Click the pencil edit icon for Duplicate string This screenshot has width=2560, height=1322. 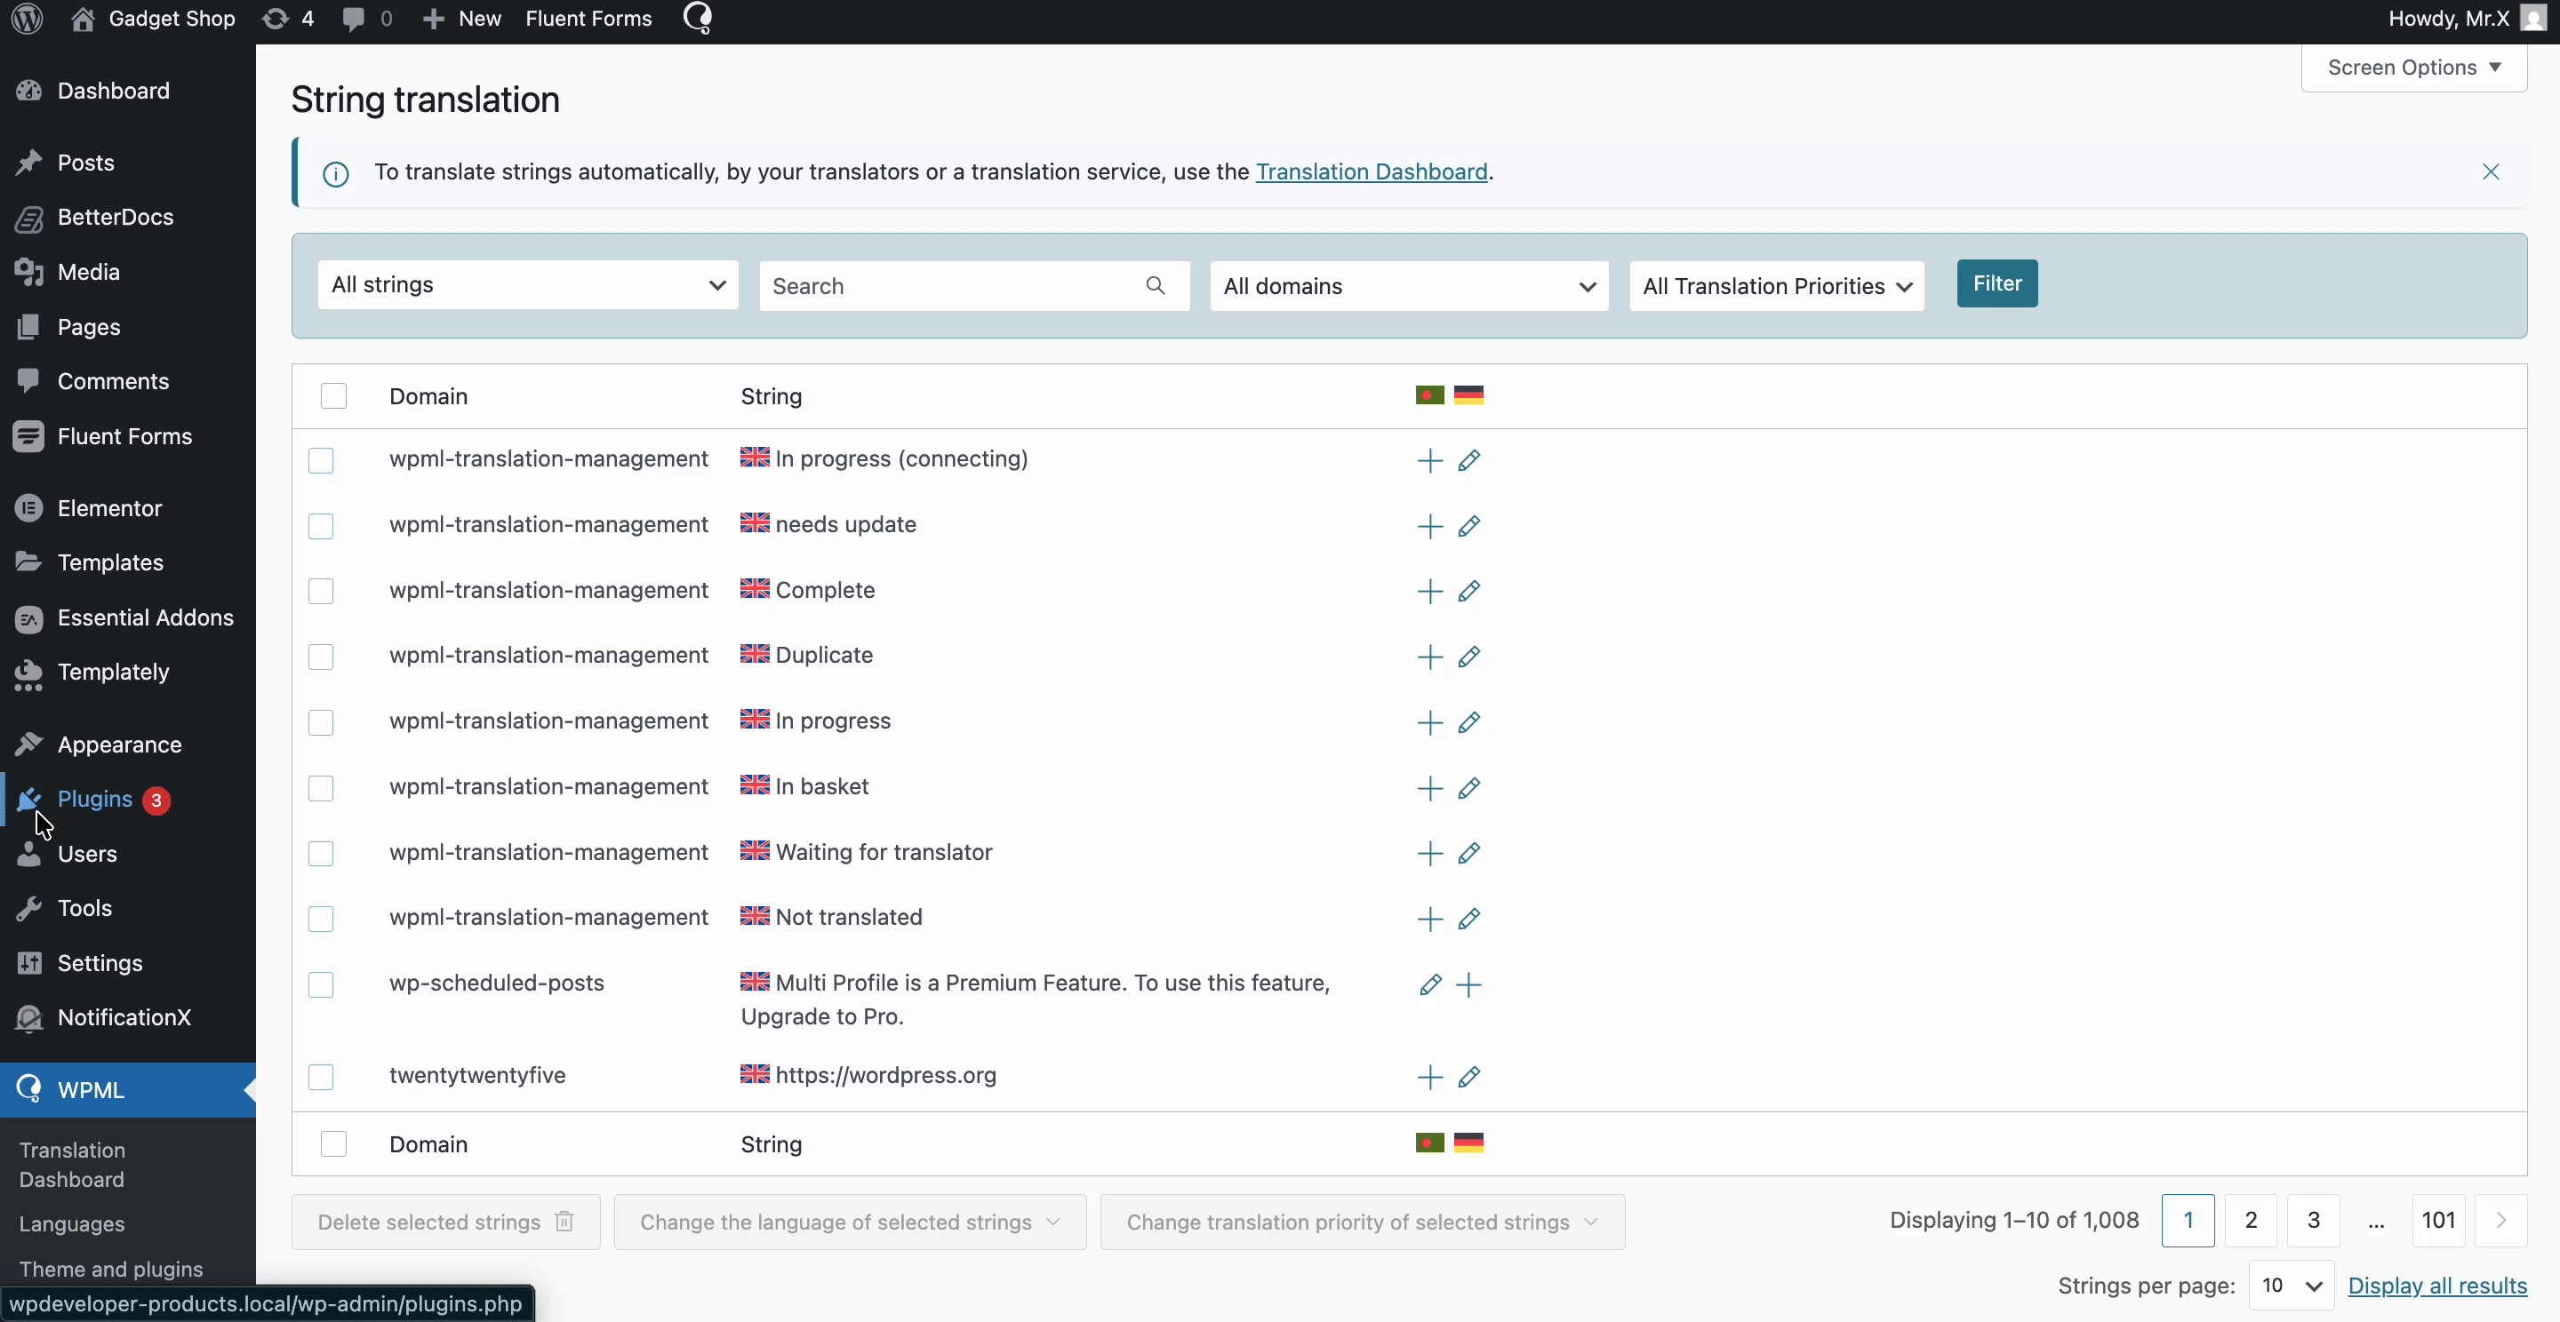(x=1470, y=657)
